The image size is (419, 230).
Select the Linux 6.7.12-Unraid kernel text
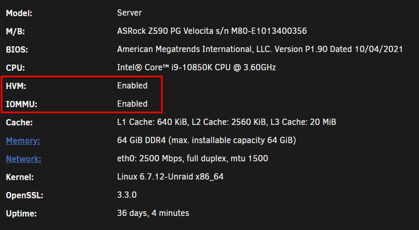[x=170, y=177]
